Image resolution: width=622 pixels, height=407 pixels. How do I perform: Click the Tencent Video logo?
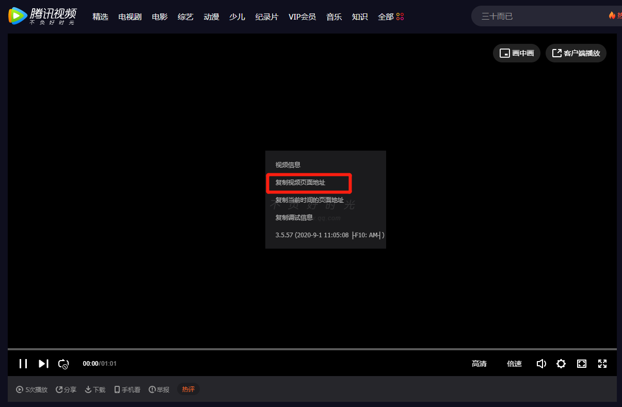(x=42, y=16)
